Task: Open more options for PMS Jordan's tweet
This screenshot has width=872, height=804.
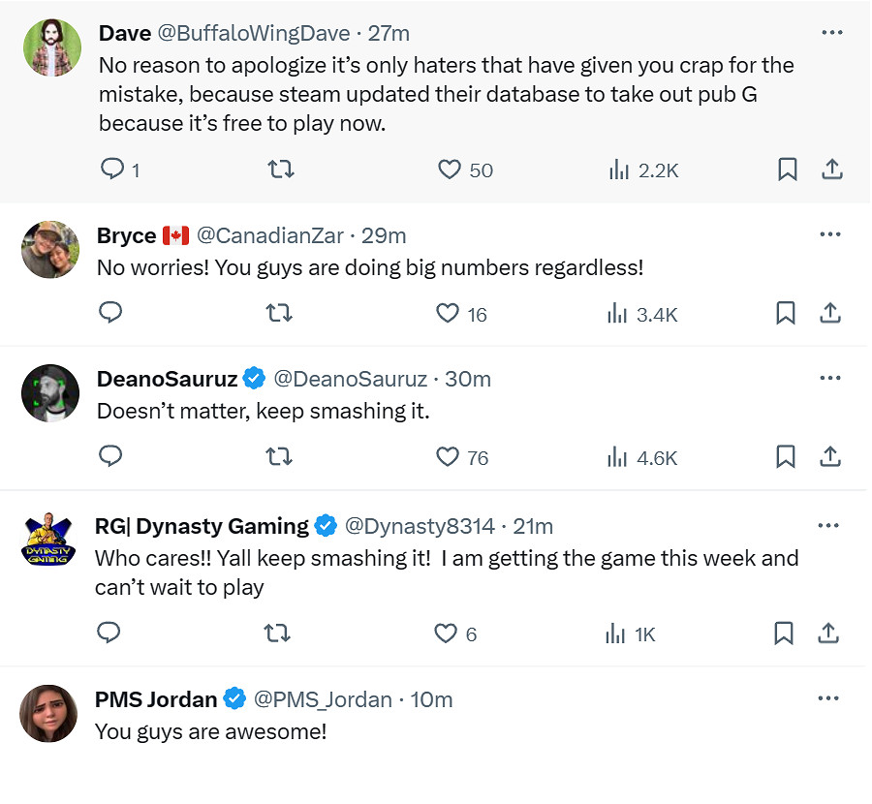Action: 829,698
